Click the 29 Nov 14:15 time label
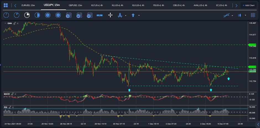260x128 pixels. click(x=100, y=124)
